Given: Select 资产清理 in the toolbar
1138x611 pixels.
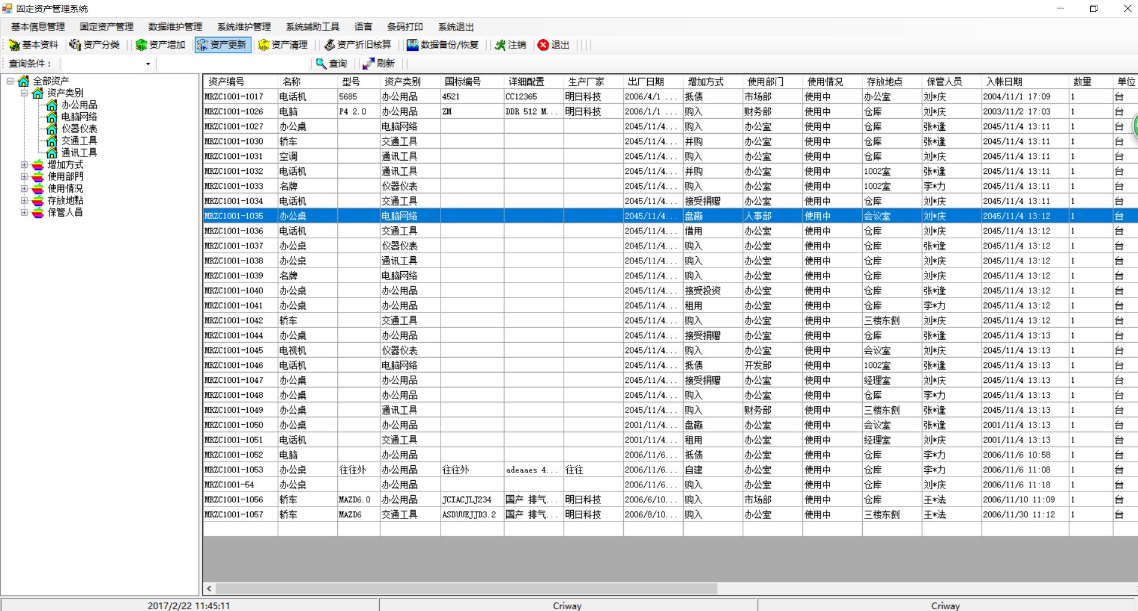Looking at the screenshot, I should [x=283, y=45].
